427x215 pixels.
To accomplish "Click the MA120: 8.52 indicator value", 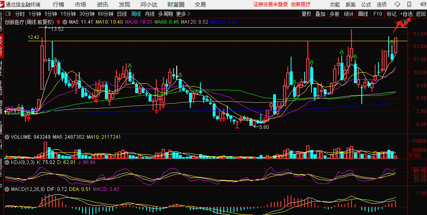I will 194,22.
